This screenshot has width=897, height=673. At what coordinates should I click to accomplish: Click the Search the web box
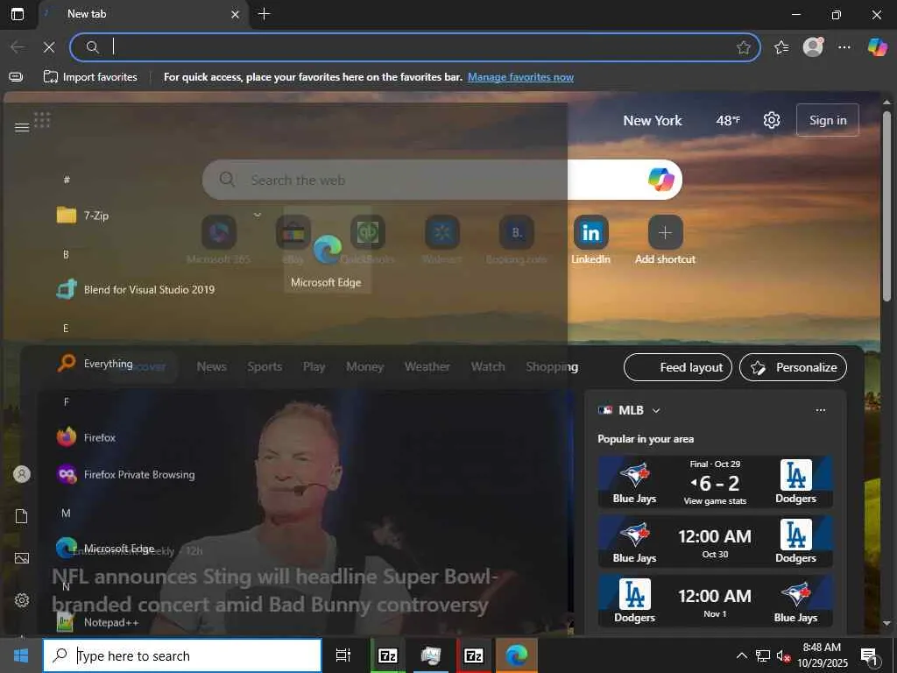441,180
